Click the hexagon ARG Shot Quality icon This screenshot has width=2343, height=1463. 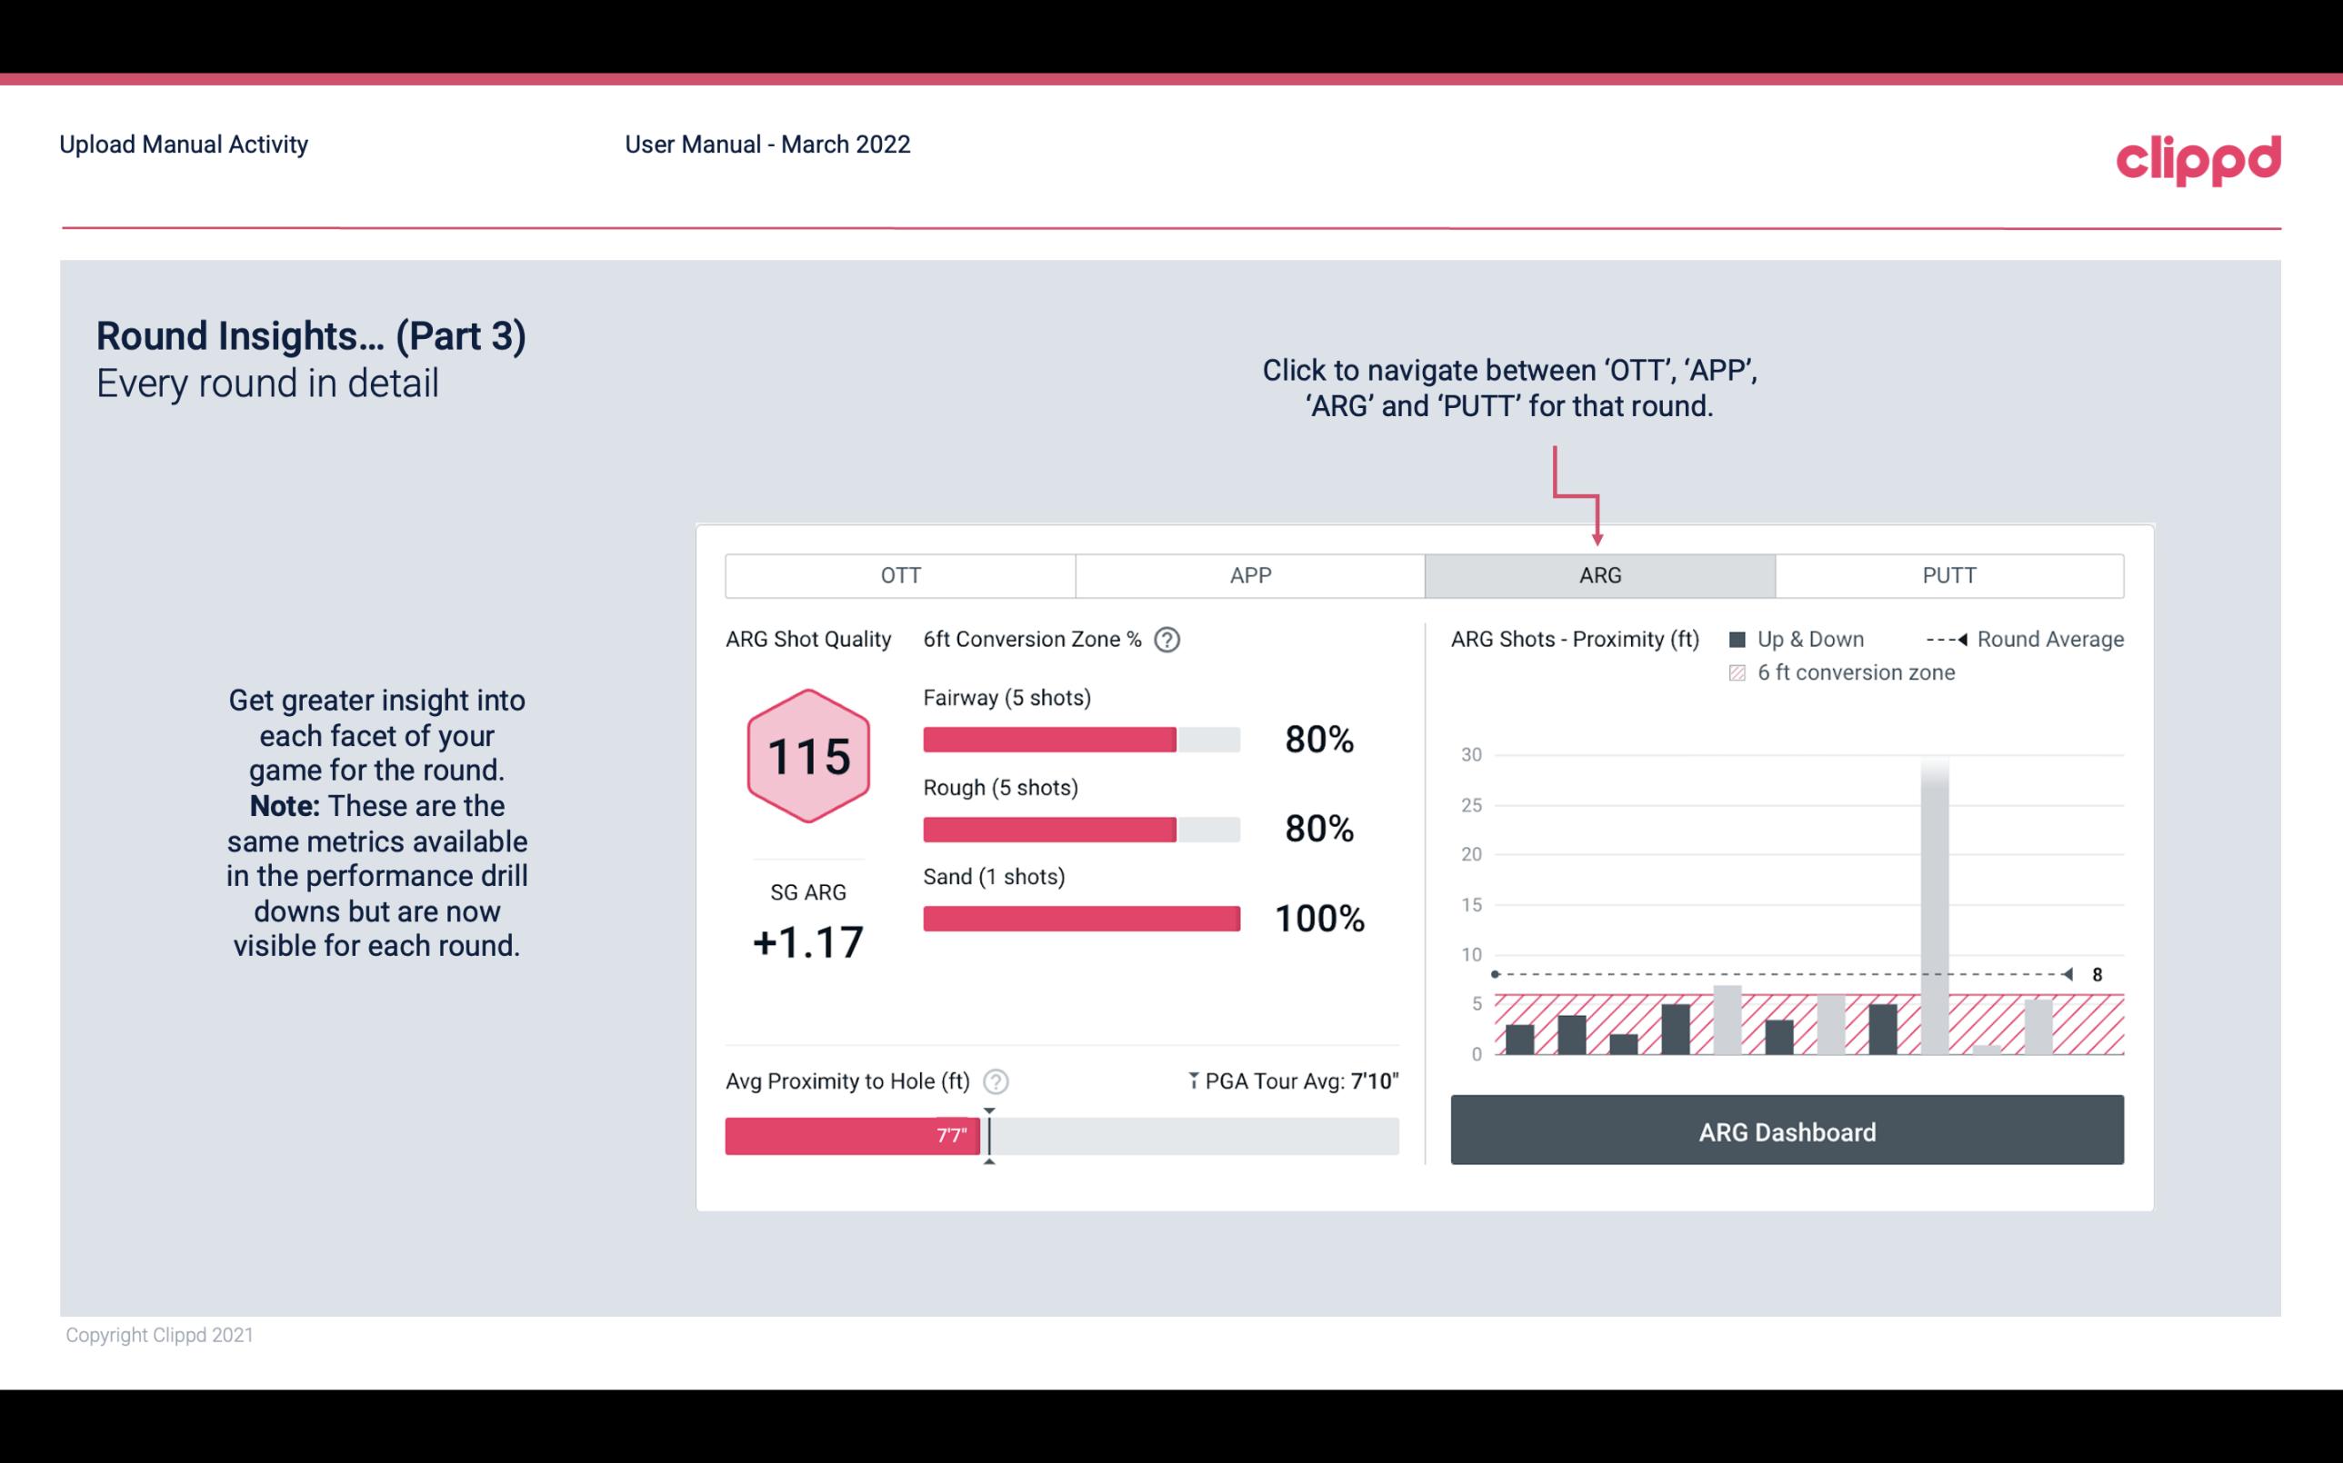coord(807,757)
